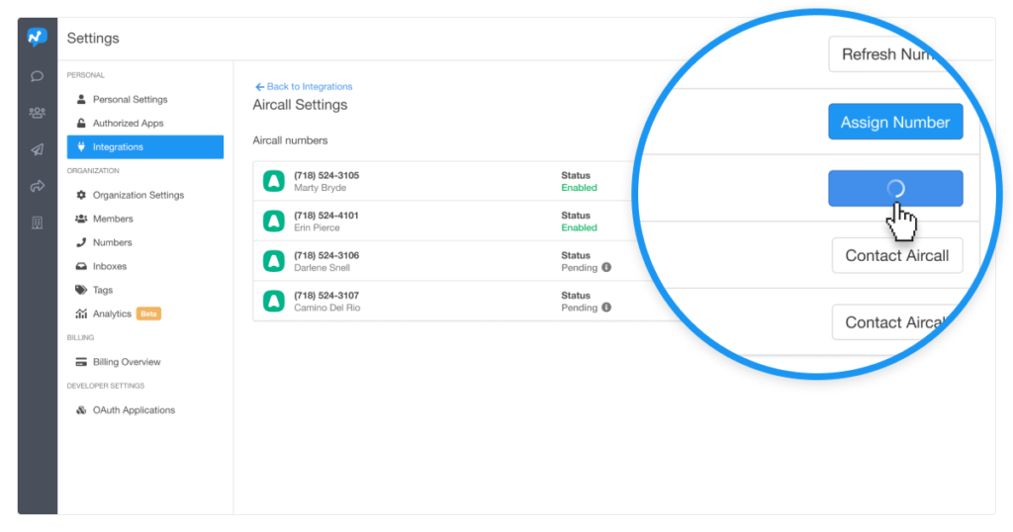Click the Authorized Apps unlock icon
This screenshot has width=1013, height=532.
click(x=81, y=124)
